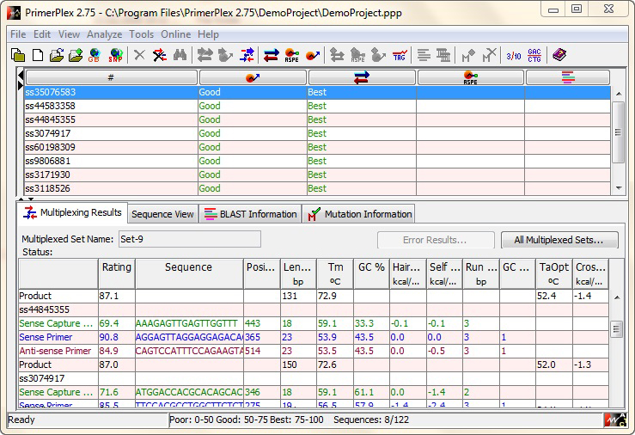The image size is (635, 435).
Task: Click the Rating column header
Action: tap(117, 273)
